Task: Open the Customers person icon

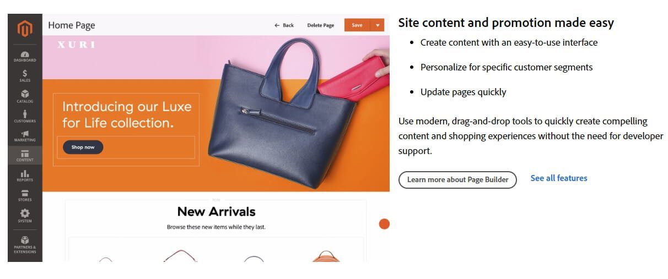Action: [25, 114]
